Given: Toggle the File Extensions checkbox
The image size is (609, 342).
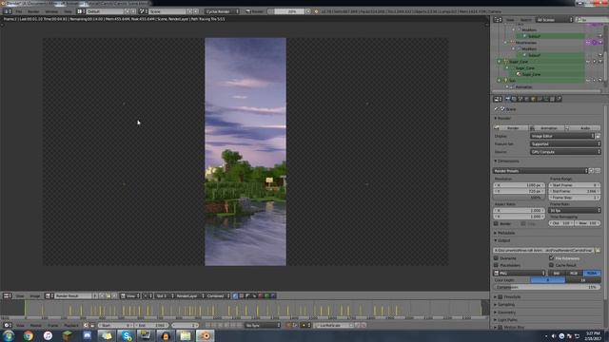Looking at the screenshot, I should [x=551, y=258].
